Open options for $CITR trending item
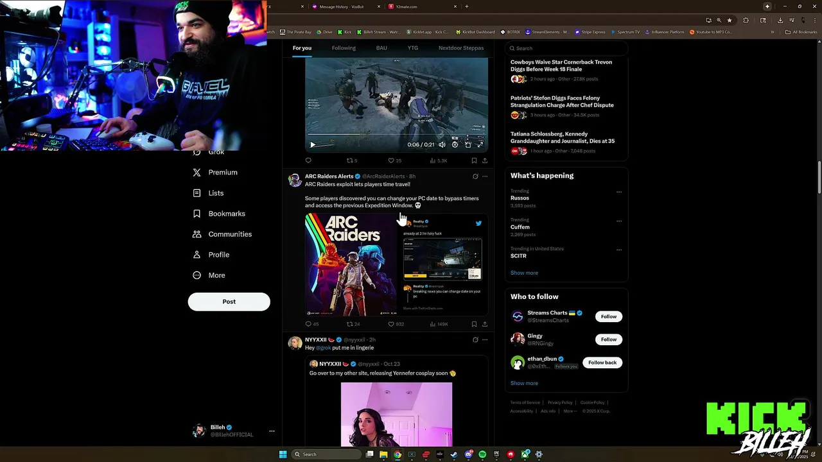The image size is (822, 462). pos(619,250)
